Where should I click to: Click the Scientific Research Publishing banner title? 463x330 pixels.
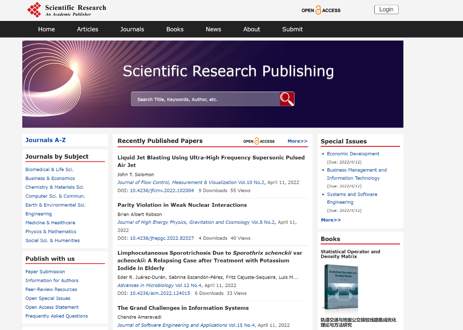(x=228, y=71)
